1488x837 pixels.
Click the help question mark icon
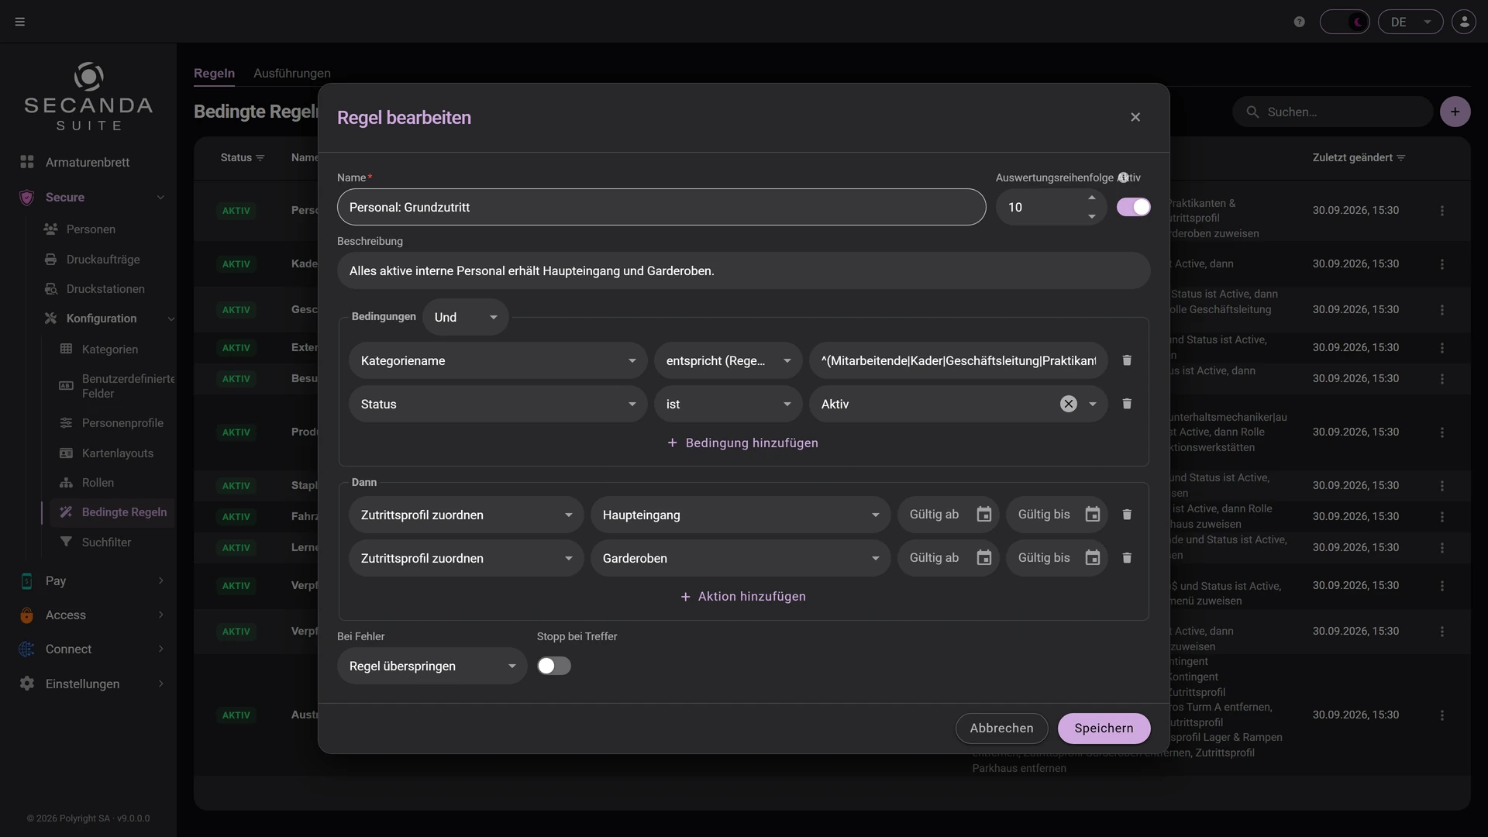click(x=1300, y=22)
